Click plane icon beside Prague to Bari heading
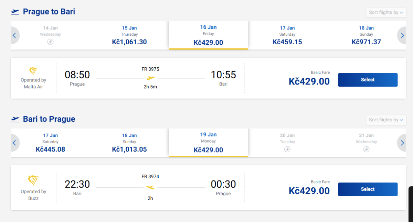 15,12
